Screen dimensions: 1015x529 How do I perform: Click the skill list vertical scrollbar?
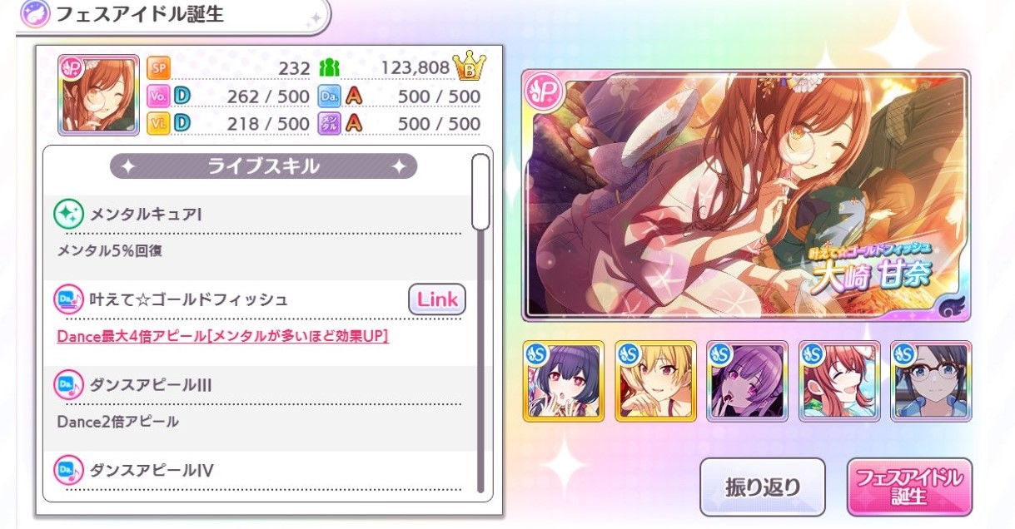480,321
